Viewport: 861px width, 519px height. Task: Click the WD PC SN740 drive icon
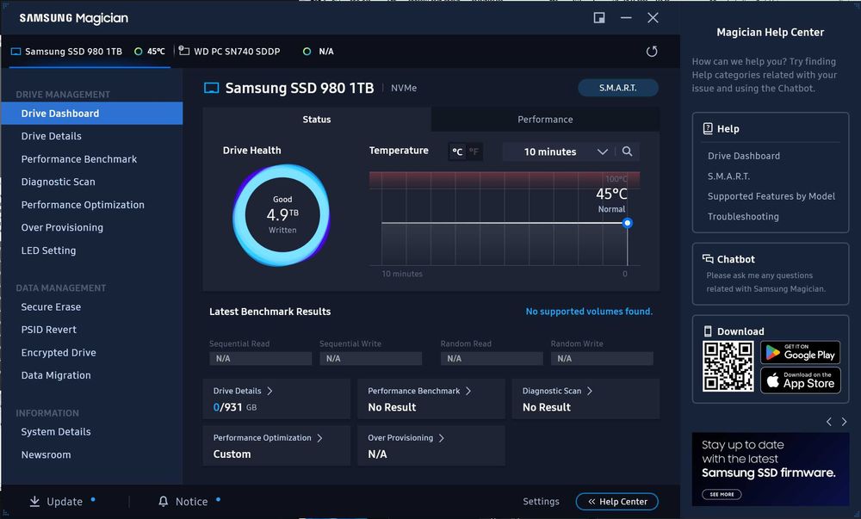[184, 51]
